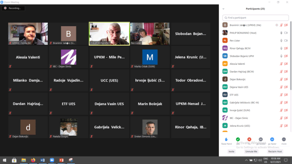The height and width of the screenshot is (164, 292).
Task: Toggle video icon for PHILIP BONANNO in list
Action: (286, 33)
